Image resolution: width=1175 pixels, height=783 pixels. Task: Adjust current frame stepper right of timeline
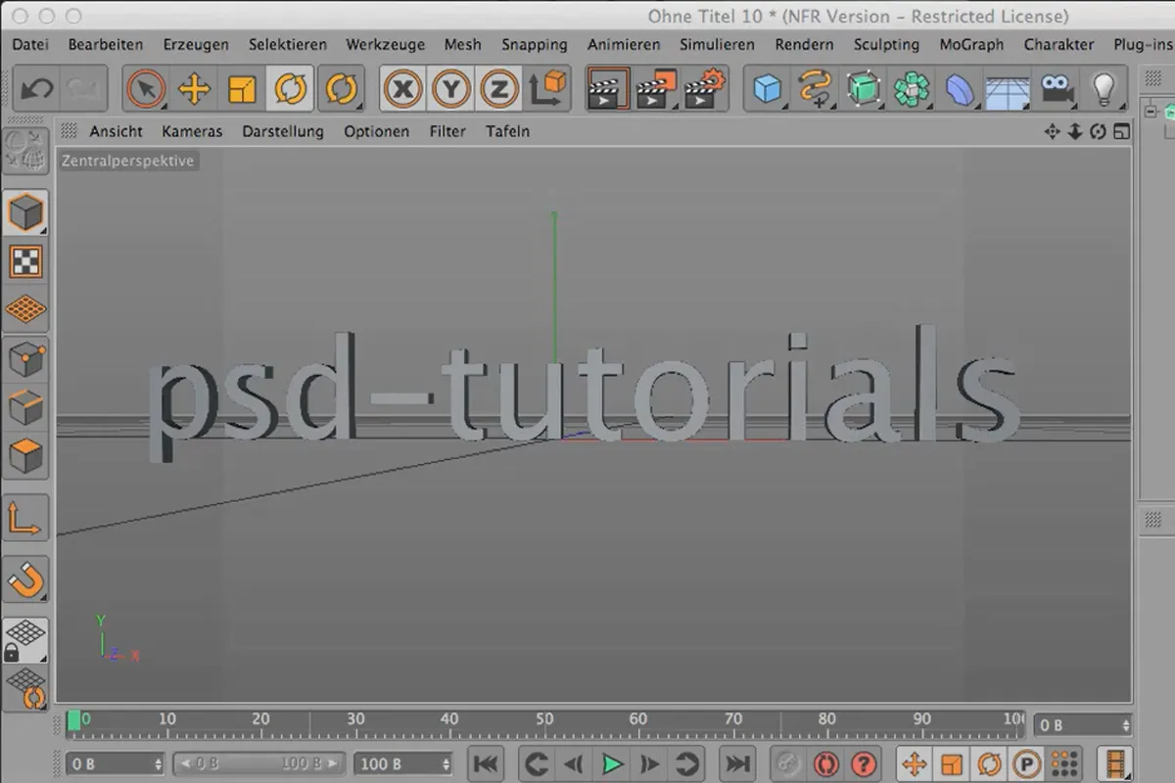coord(1124,725)
